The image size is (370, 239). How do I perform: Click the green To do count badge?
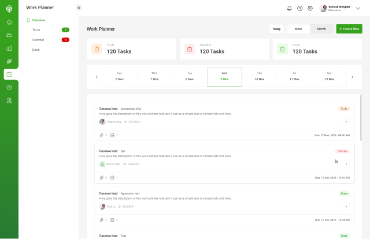(65, 30)
